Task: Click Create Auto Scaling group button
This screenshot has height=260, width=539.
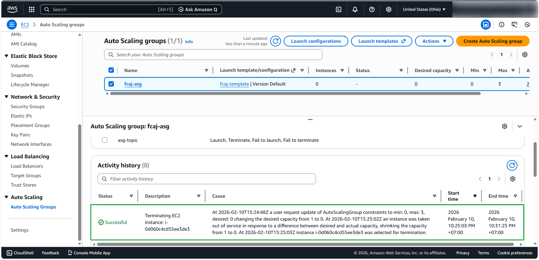Action: pyautogui.click(x=493, y=41)
